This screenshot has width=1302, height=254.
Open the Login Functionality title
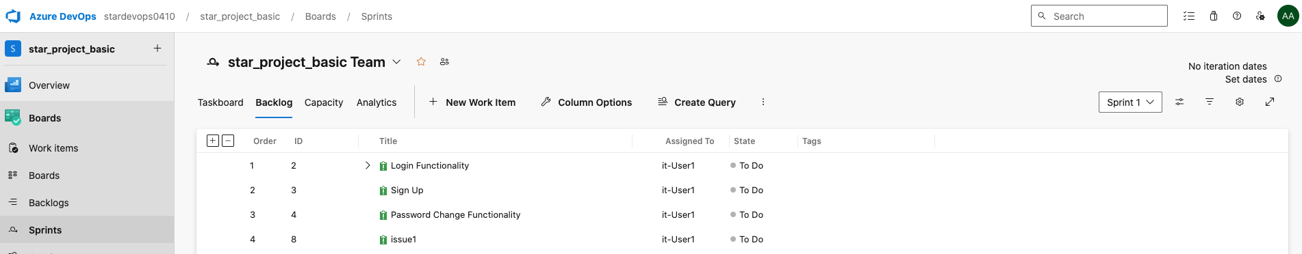point(430,166)
